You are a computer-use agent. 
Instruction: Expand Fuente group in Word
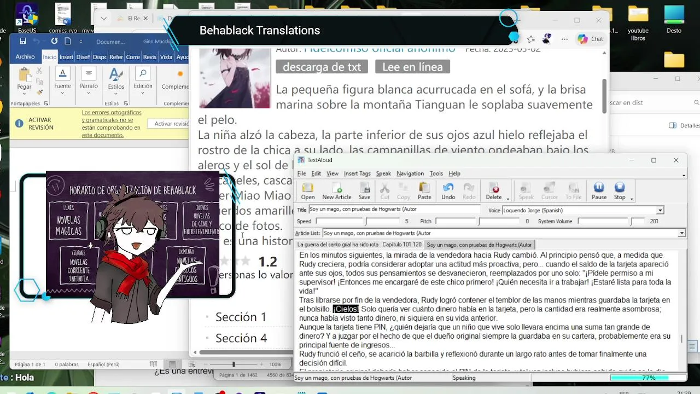[x=62, y=78]
